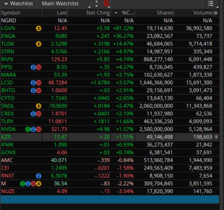Click the red phone icon on PPSI row
The width and height of the screenshot is (224, 210).
[x=39, y=67]
